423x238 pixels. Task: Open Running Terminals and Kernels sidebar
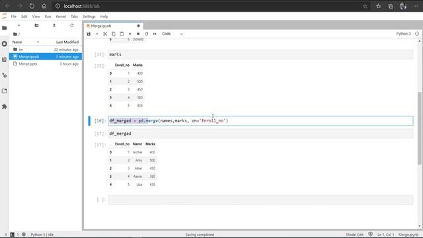(x=5, y=44)
